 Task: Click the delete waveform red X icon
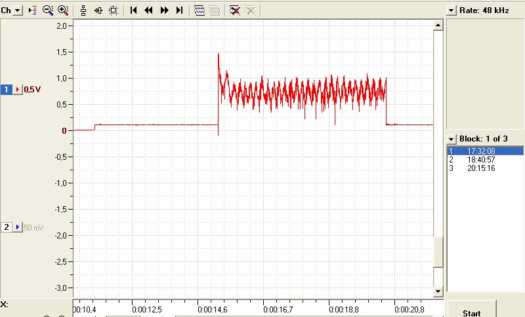coord(235,10)
